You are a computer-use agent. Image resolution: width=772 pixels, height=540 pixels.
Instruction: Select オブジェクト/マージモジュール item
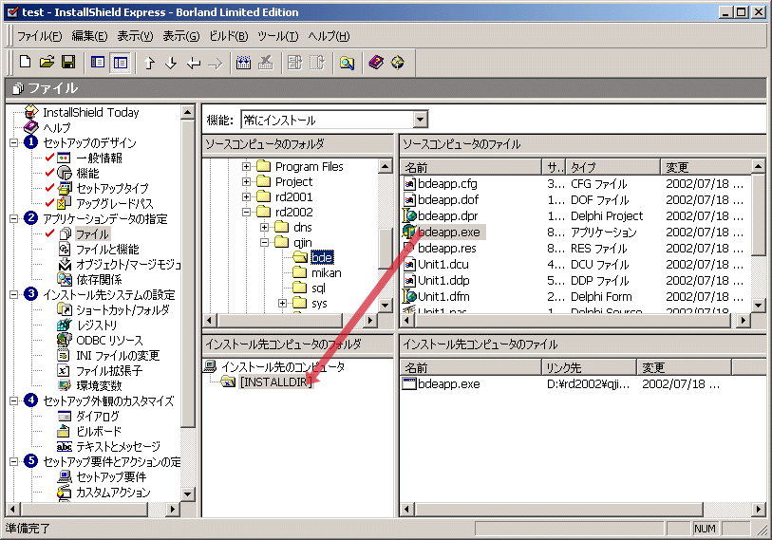click(128, 265)
